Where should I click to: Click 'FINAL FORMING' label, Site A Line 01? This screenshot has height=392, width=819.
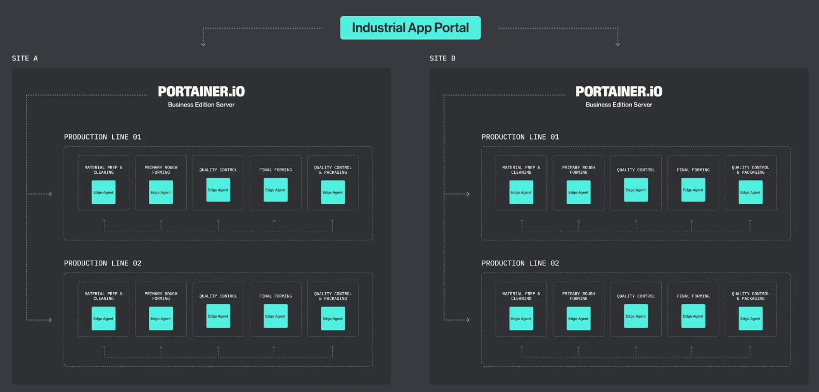276,170
